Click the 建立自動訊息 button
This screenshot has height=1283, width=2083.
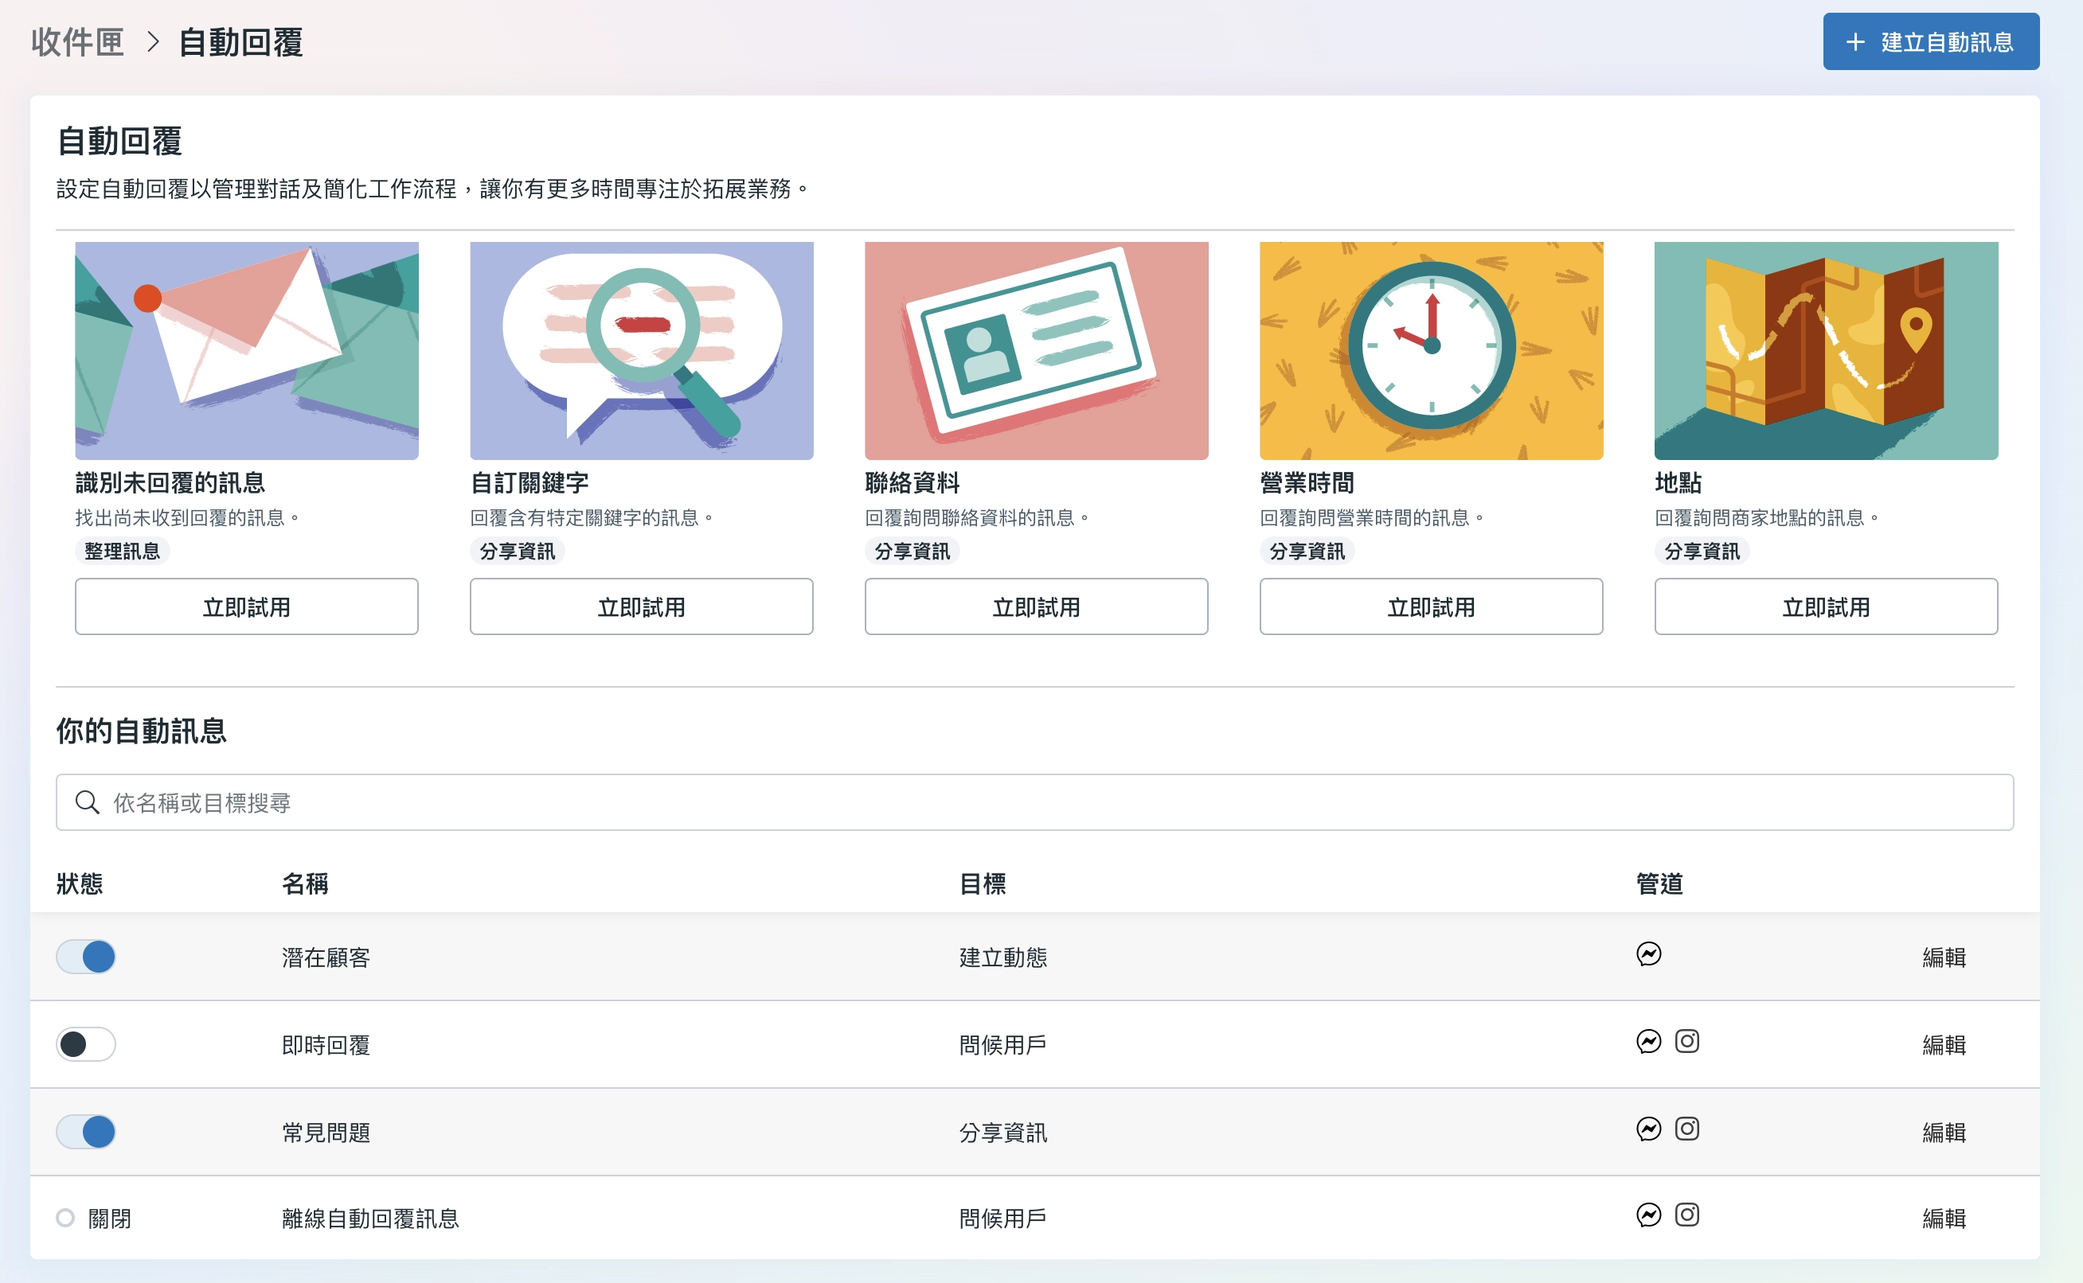1931,41
